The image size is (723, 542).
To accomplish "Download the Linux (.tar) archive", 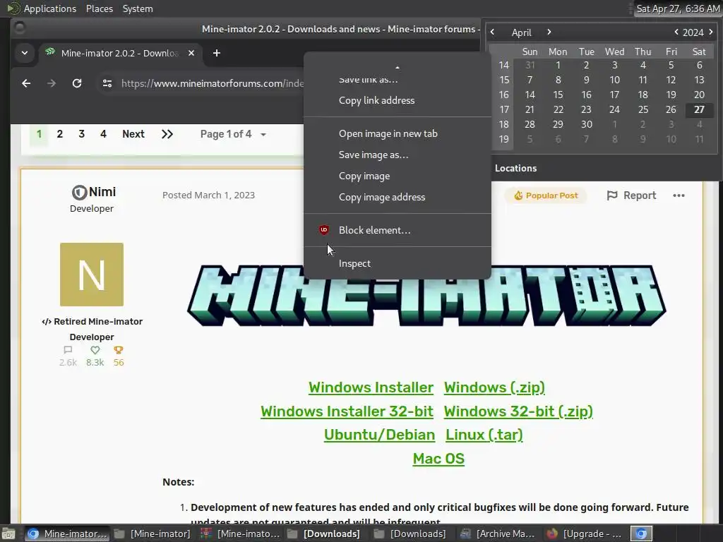I will tap(484, 435).
